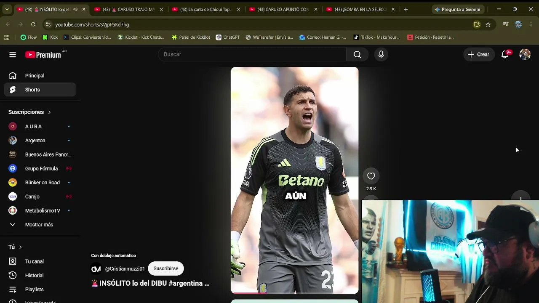Close the ¡BOMBA EN LA SELECC tab
The image size is (539, 303).
(x=393, y=9)
